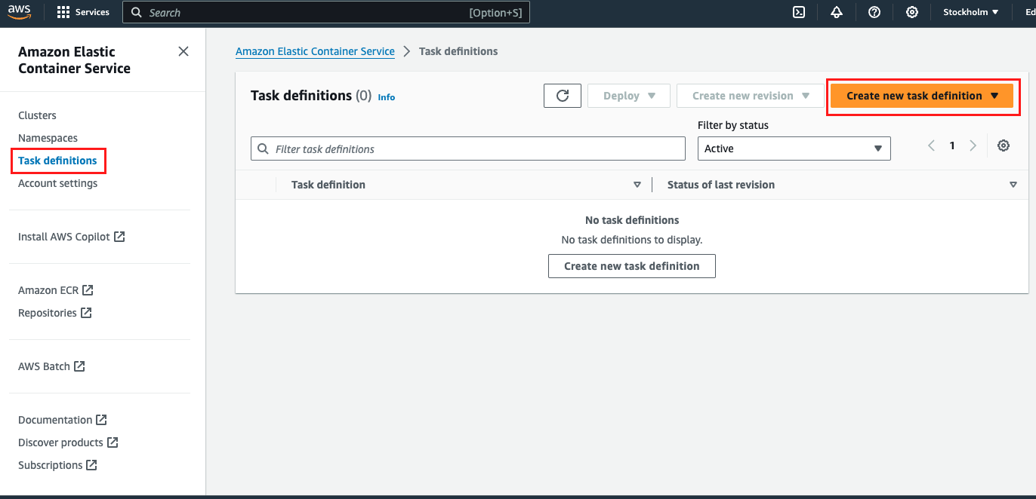1036x499 pixels.
Task: Select Task definitions in the sidebar
Action: click(x=57, y=161)
